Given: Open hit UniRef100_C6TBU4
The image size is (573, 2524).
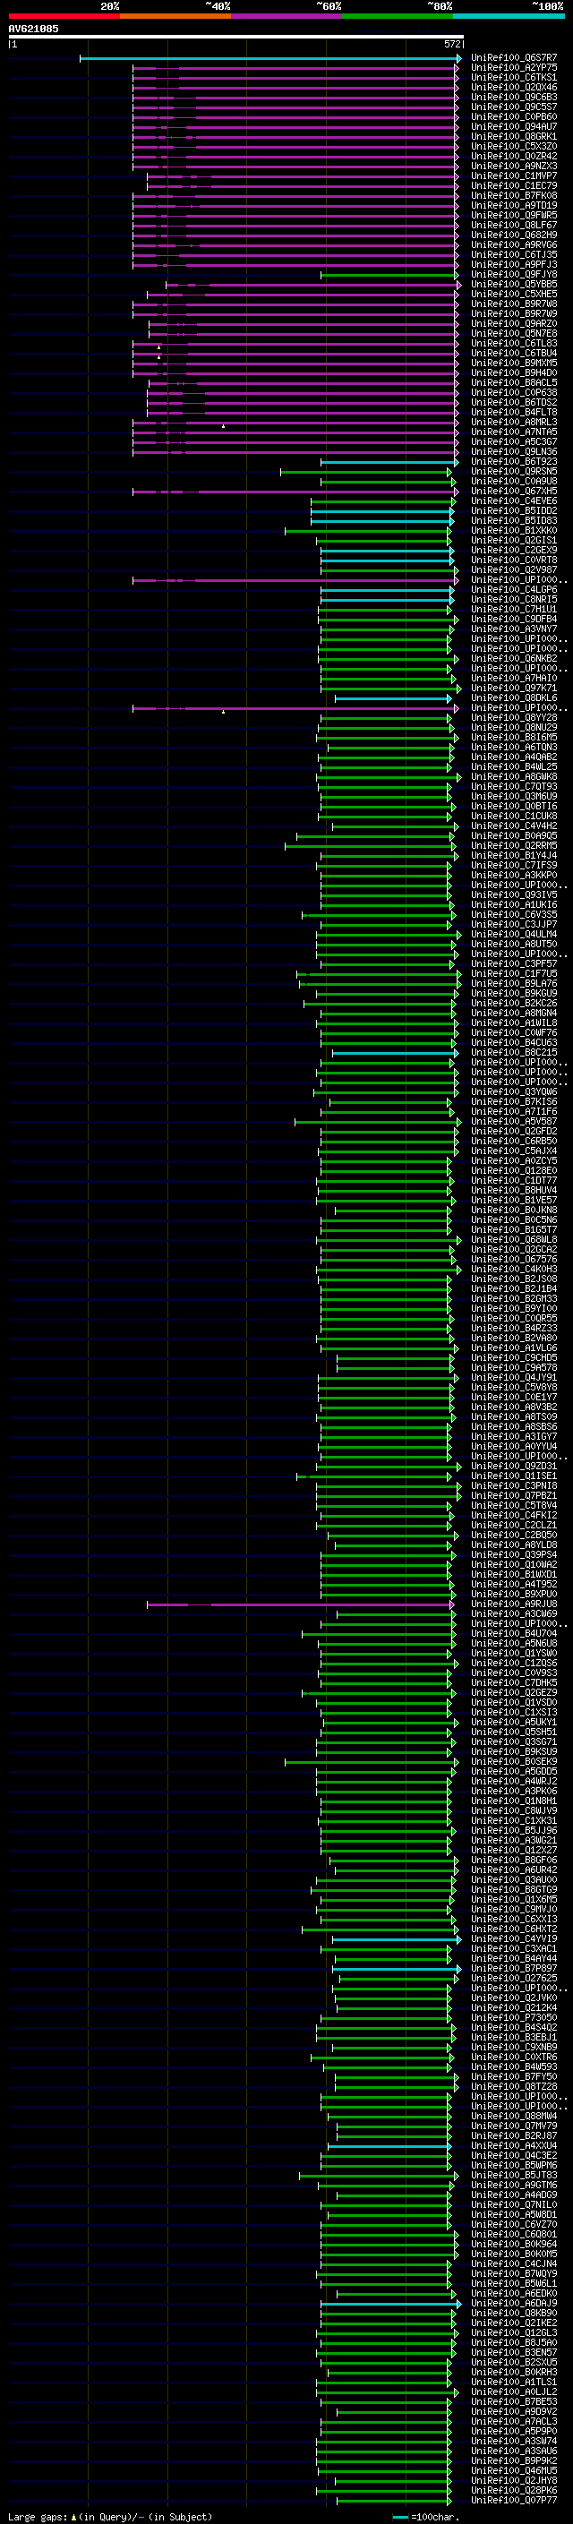Looking at the screenshot, I should pyautogui.click(x=514, y=353).
